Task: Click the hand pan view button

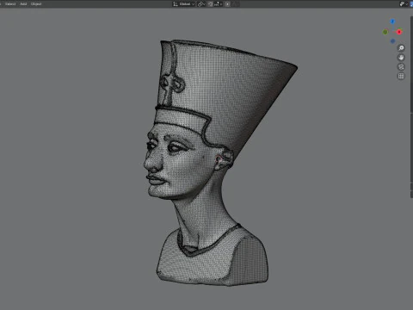Action: [401, 58]
